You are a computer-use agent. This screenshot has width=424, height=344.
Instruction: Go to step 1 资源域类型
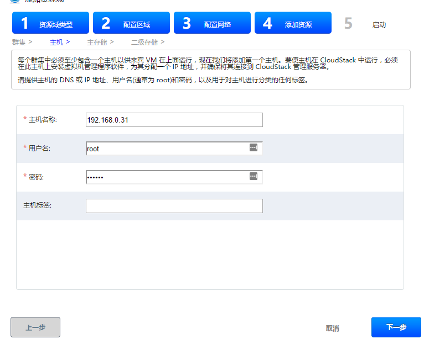click(50, 23)
